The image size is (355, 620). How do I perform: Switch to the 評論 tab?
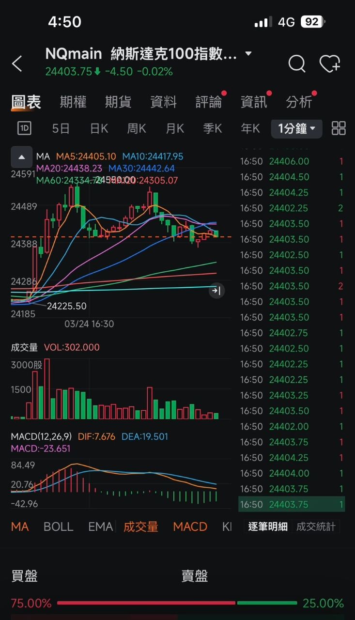tap(209, 102)
